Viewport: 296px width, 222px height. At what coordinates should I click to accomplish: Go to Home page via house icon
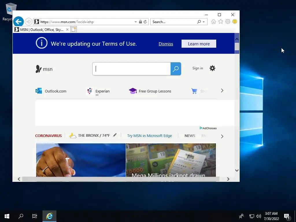tap(214, 22)
